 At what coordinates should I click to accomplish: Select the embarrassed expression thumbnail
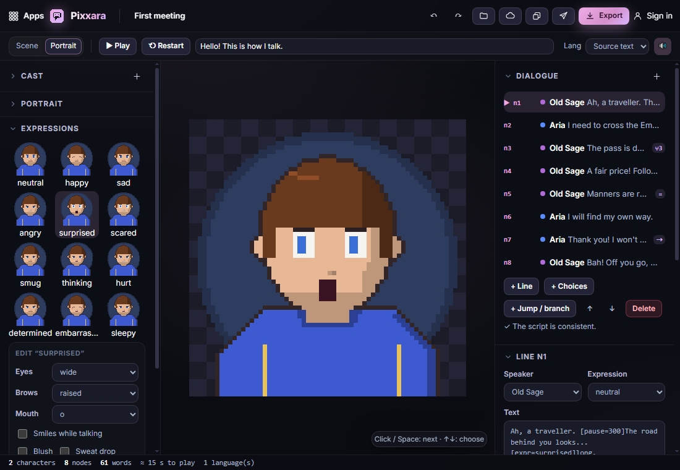(77, 315)
